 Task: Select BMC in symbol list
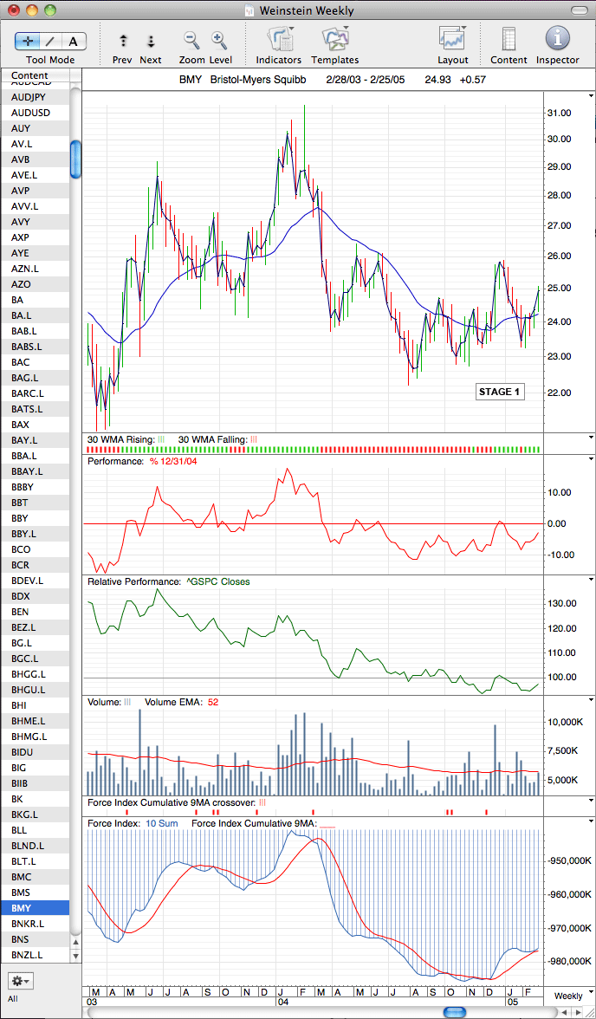36,877
